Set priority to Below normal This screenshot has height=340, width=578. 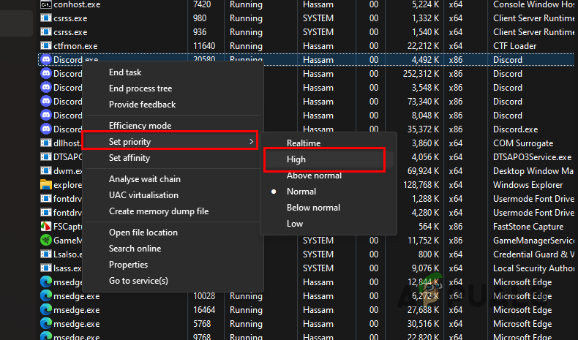tap(313, 208)
